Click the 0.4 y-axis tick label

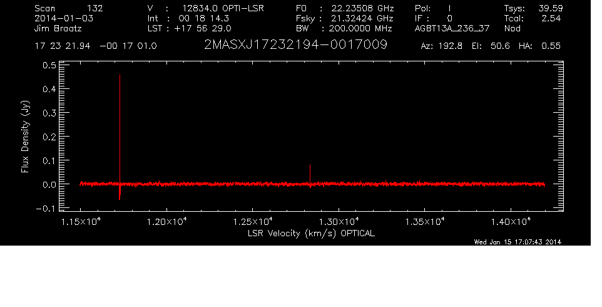50,89
